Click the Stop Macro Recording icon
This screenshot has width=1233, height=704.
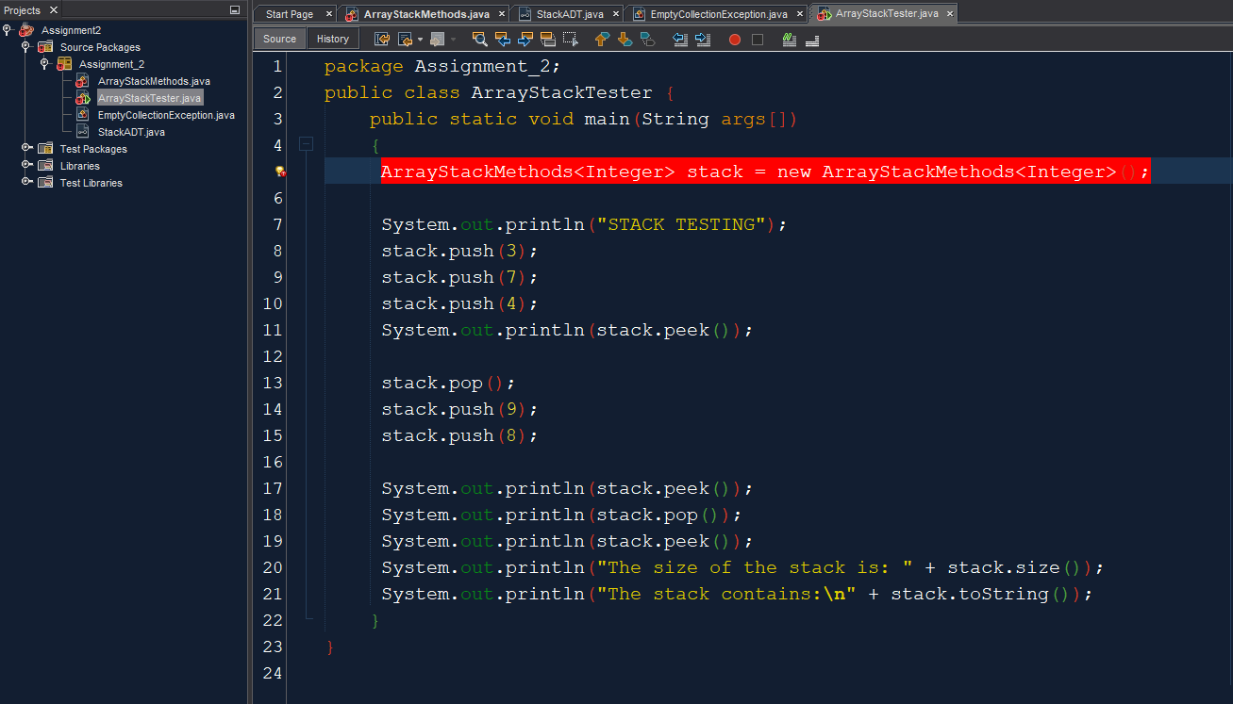758,39
